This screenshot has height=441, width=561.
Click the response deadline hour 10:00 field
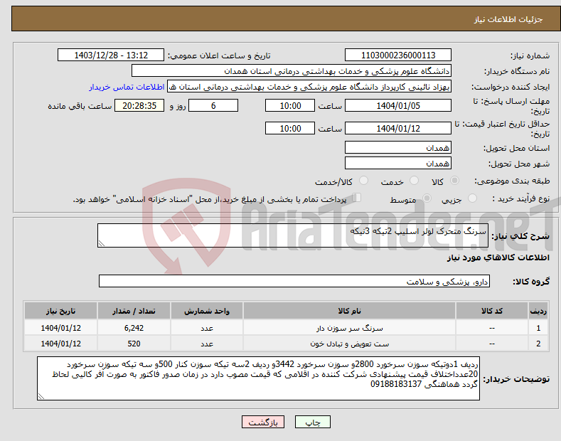[x=290, y=105]
